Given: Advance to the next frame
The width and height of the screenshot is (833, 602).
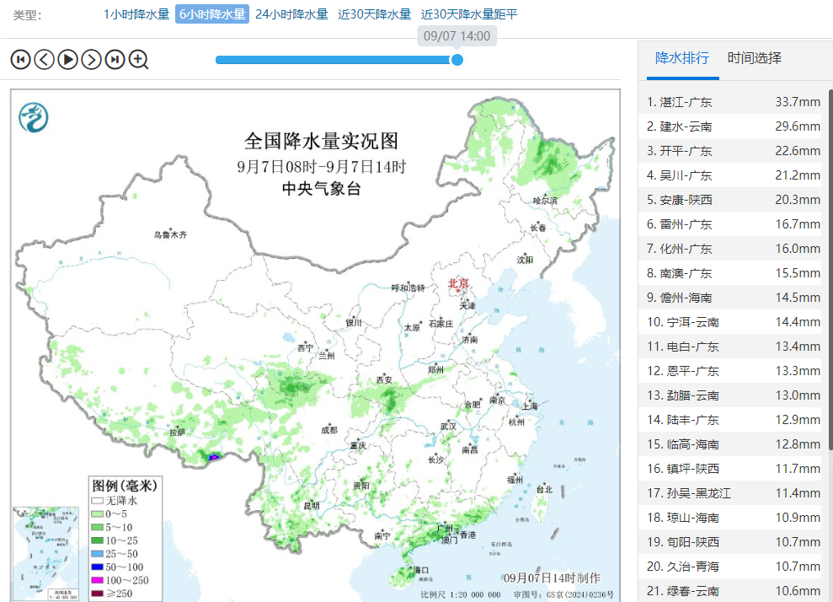Looking at the screenshot, I should point(91,59).
